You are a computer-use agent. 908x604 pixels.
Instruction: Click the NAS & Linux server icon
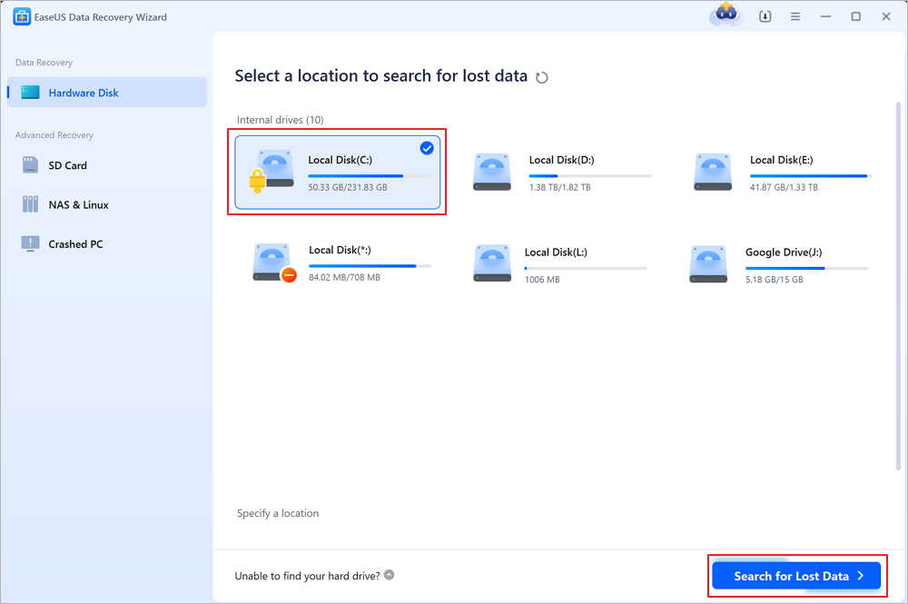coord(30,203)
